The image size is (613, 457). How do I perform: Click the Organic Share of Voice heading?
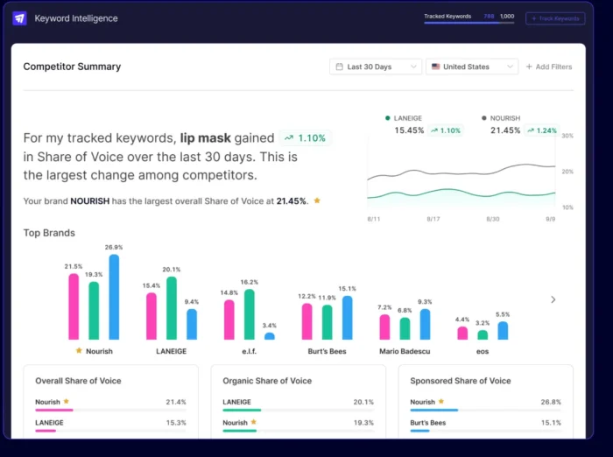pos(267,381)
